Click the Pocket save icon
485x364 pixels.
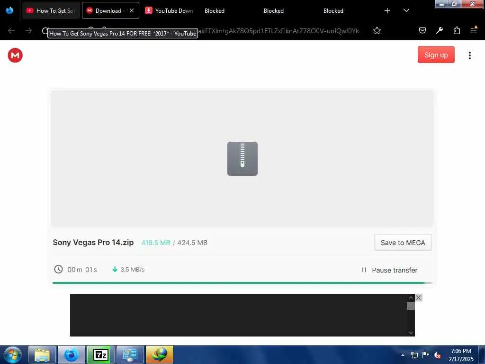[x=422, y=30]
